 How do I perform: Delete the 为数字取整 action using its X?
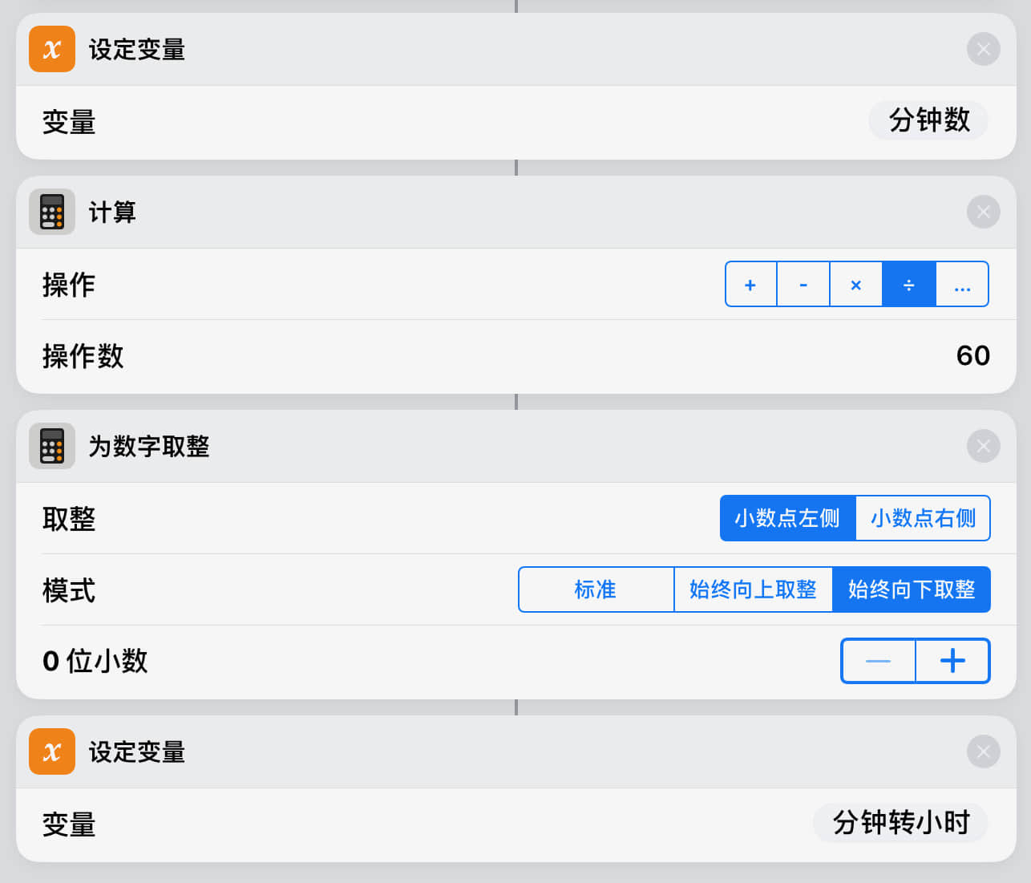click(983, 446)
